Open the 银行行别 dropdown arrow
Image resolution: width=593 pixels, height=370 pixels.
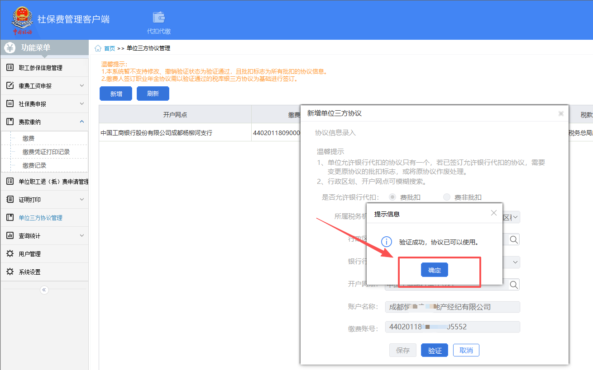click(516, 262)
